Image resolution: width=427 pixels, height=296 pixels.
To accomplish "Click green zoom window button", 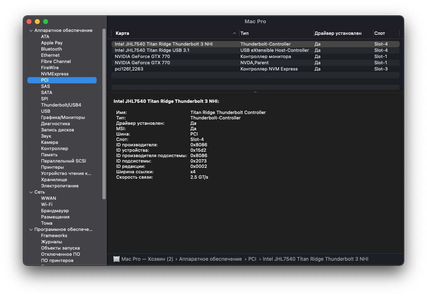I will tap(46, 22).
